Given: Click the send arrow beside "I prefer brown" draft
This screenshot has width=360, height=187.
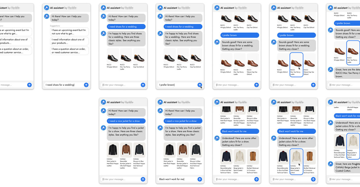Looking at the screenshot, I should click(200, 85).
